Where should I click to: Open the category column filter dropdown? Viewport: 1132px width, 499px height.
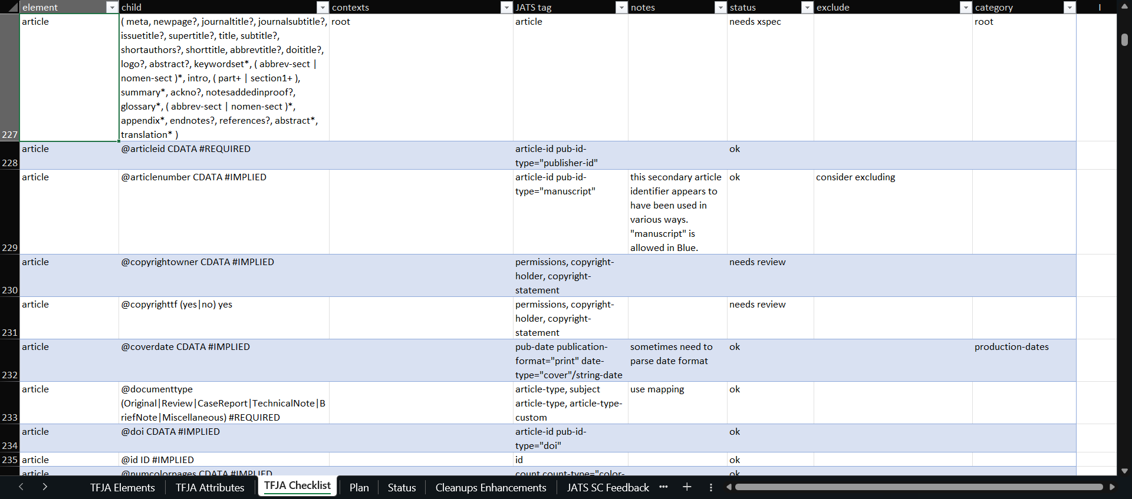click(1069, 8)
